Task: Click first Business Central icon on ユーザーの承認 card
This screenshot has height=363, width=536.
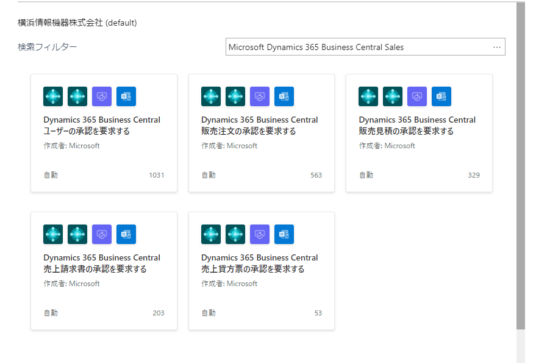Action: pyautogui.click(x=53, y=96)
